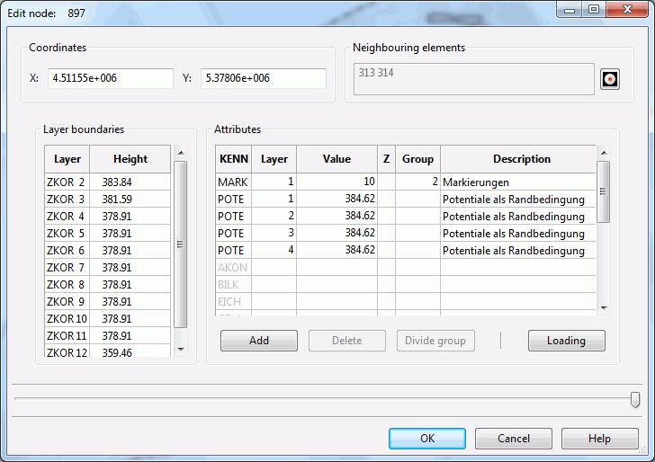The width and height of the screenshot is (655, 462).
Task: Click the horizontal slider handle at bottom
Action: [x=635, y=399]
